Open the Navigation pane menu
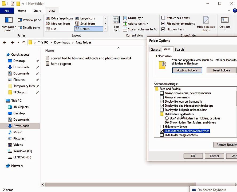Viewport: 237px width, 192px height. tap(9, 24)
